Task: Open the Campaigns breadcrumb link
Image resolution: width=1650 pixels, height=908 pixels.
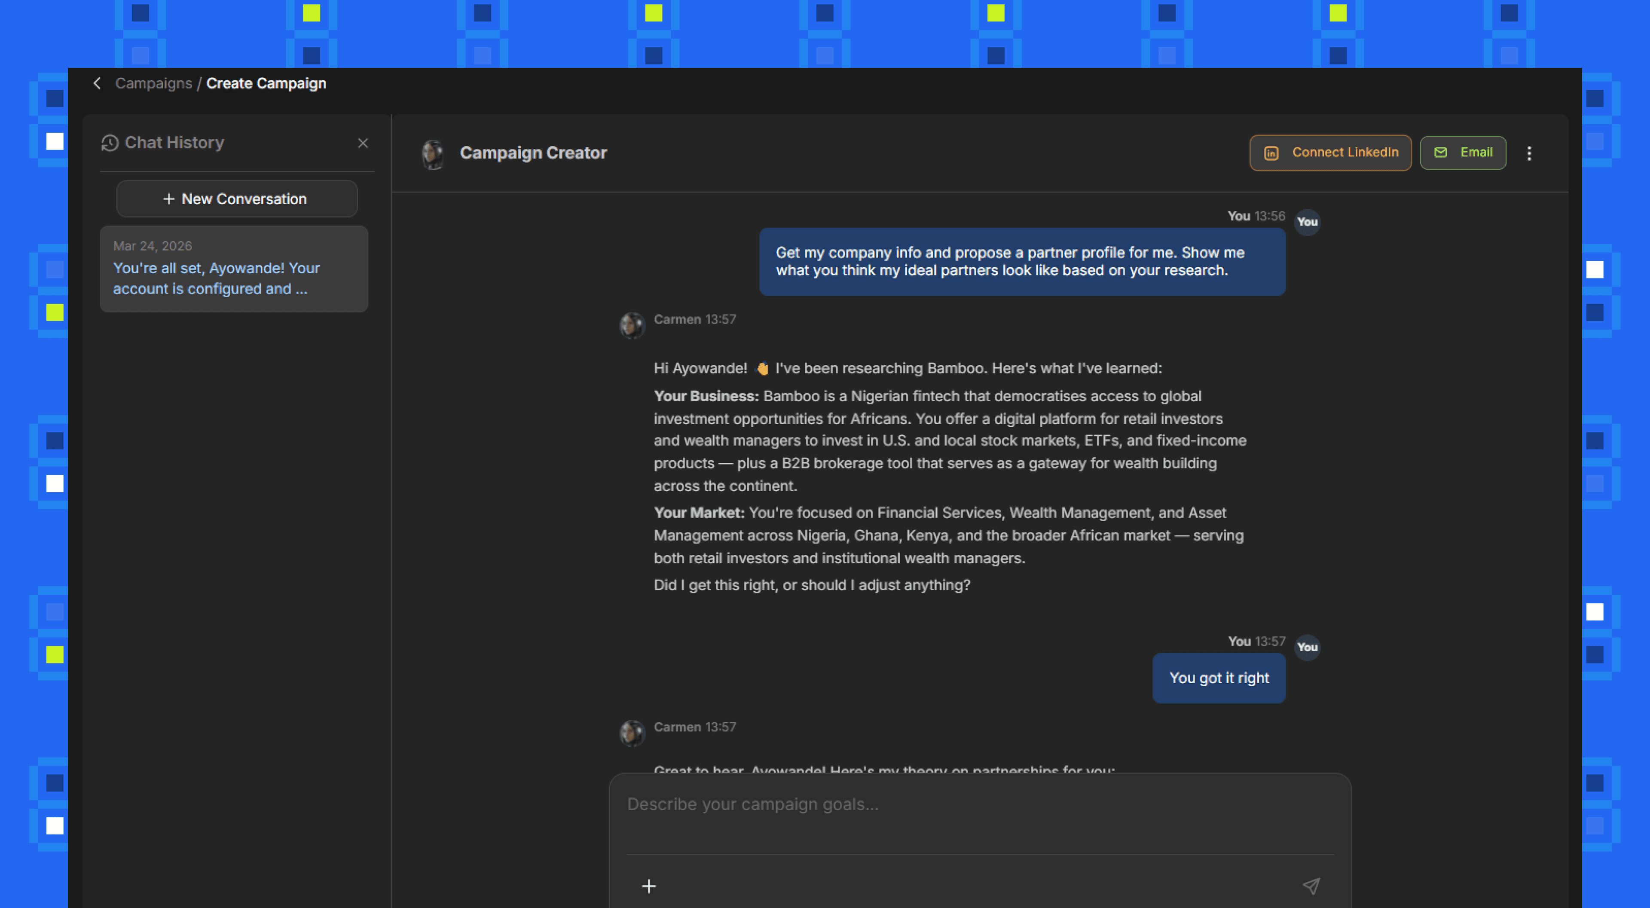Action: [153, 83]
